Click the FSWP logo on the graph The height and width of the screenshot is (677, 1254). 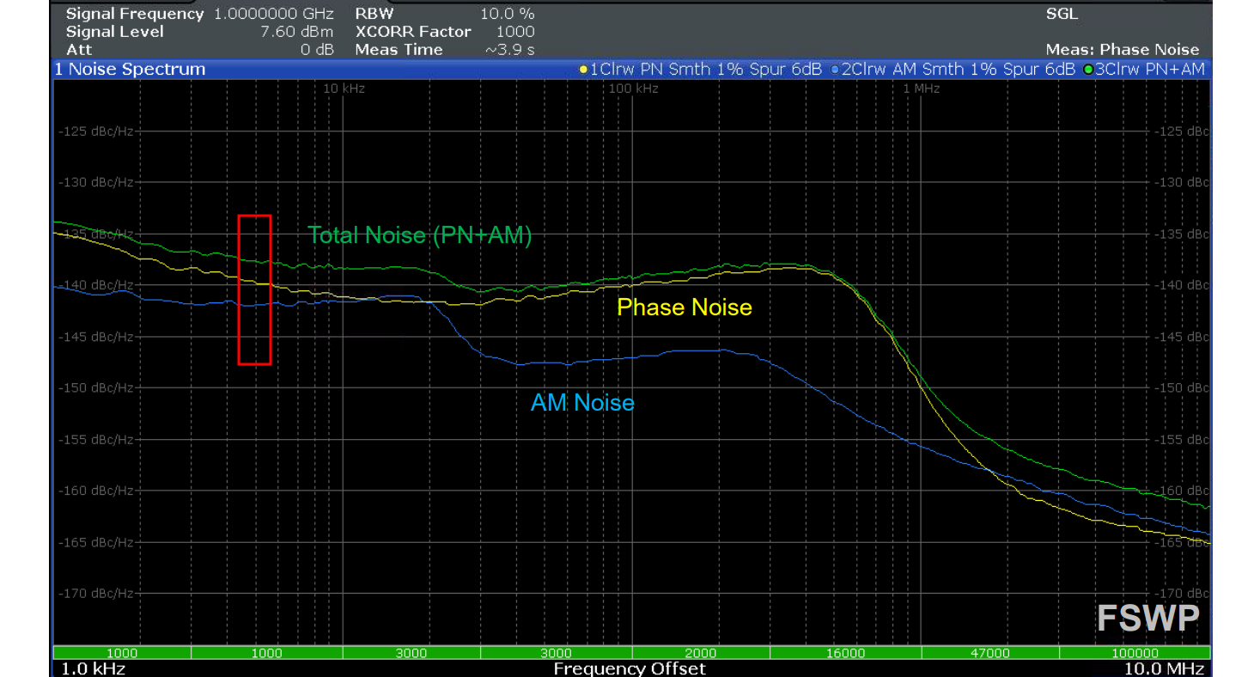[1147, 618]
